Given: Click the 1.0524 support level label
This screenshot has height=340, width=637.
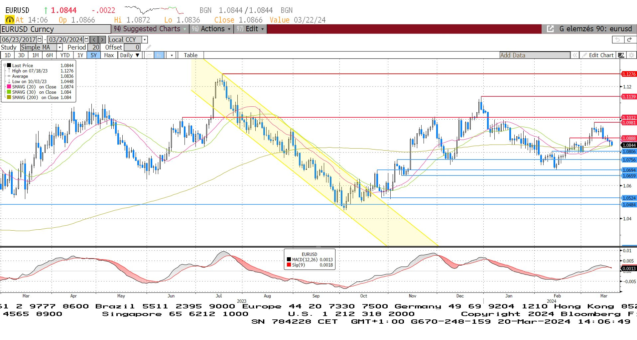Looking at the screenshot, I should tap(629, 198).
